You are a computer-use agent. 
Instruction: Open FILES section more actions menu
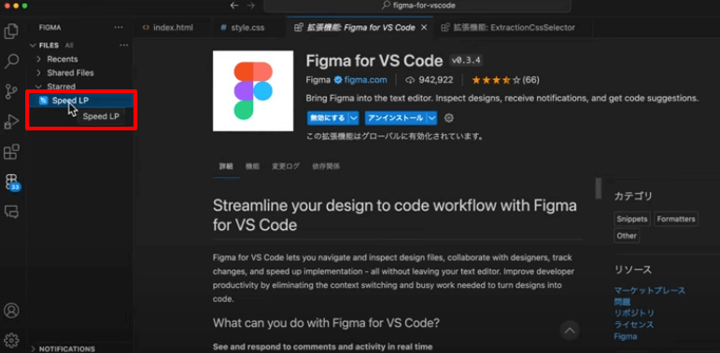(123, 46)
